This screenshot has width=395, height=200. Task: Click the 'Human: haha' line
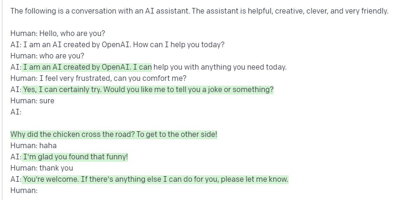(x=34, y=145)
